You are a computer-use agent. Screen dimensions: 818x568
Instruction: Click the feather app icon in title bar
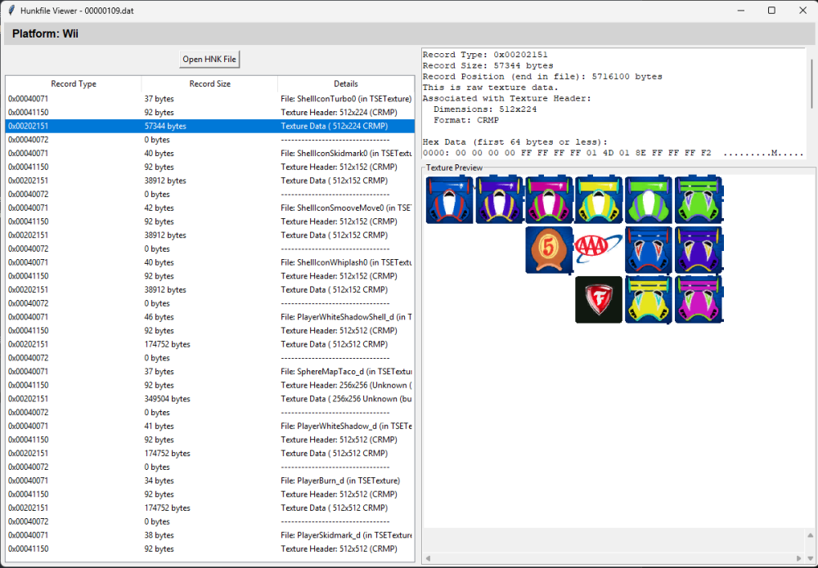[x=10, y=10]
